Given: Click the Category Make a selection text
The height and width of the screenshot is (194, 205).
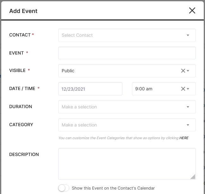Looking at the screenshot, I should [79, 125].
